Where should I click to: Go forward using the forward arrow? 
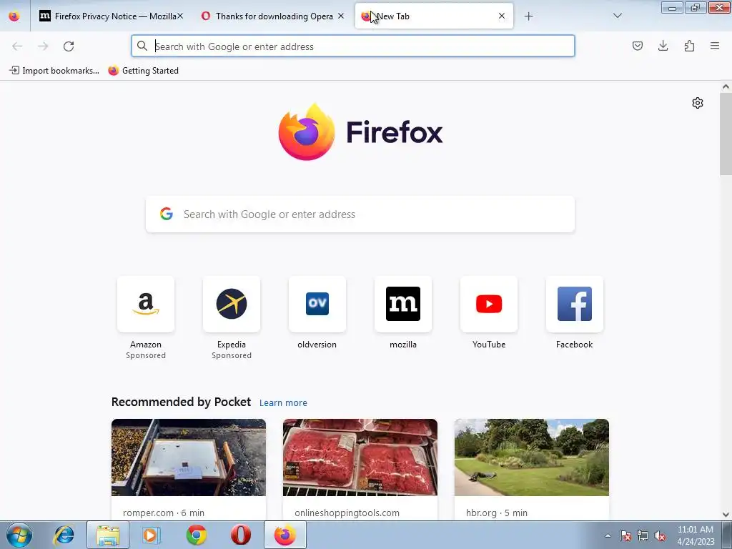pyautogui.click(x=43, y=46)
